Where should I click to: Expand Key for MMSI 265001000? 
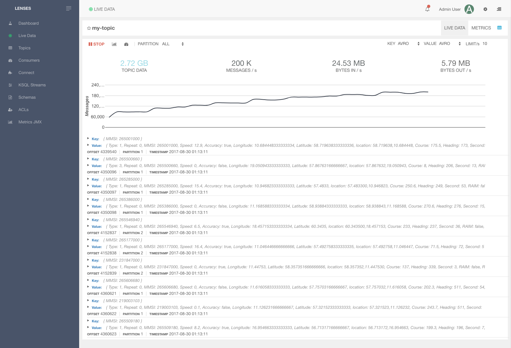coord(88,139)
